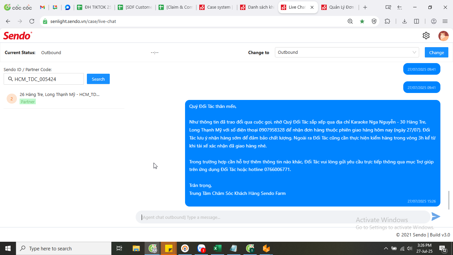
Task: Open File Explorer from the taskbar
Action: 136,248
